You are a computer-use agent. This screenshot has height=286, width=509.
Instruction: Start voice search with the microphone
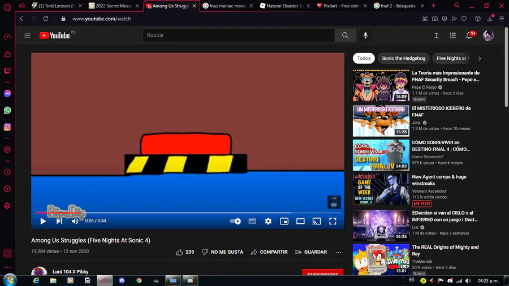365,36
